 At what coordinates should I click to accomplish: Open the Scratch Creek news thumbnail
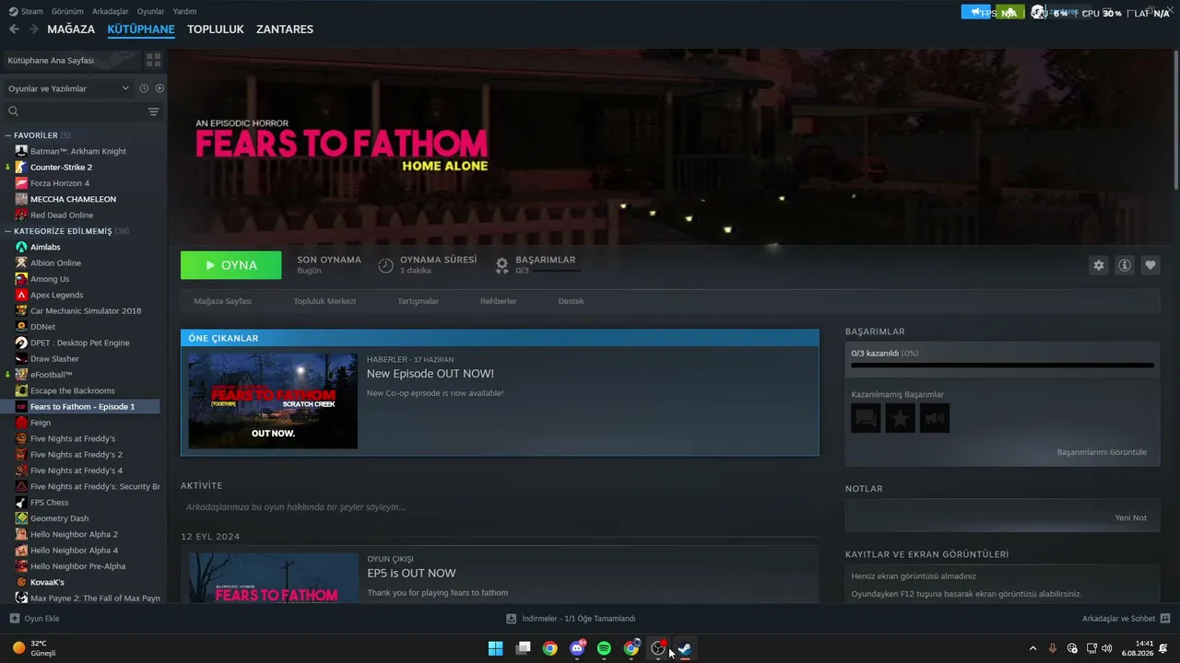pos(273,401)
